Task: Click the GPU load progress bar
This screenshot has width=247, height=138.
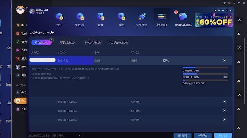Action: 205,74
